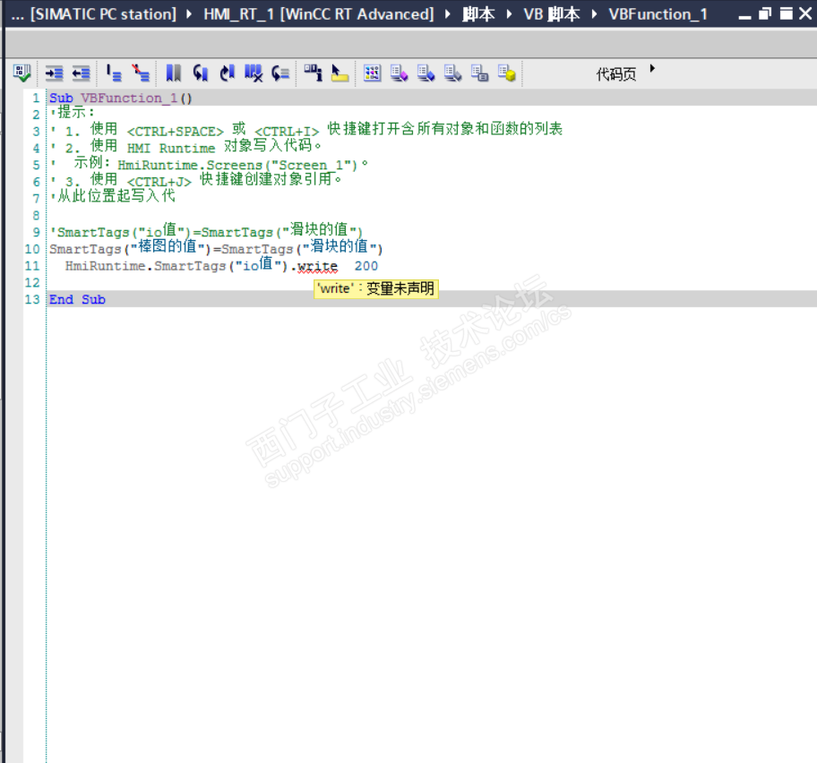Viewport: 817px width, 763px height.
Task: Click the 代码页 label in toolbar
Action: (615, 74)
